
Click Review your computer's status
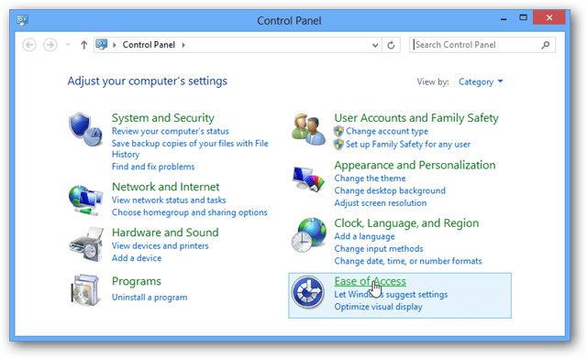pyautogui.click(x=170, y=131)
